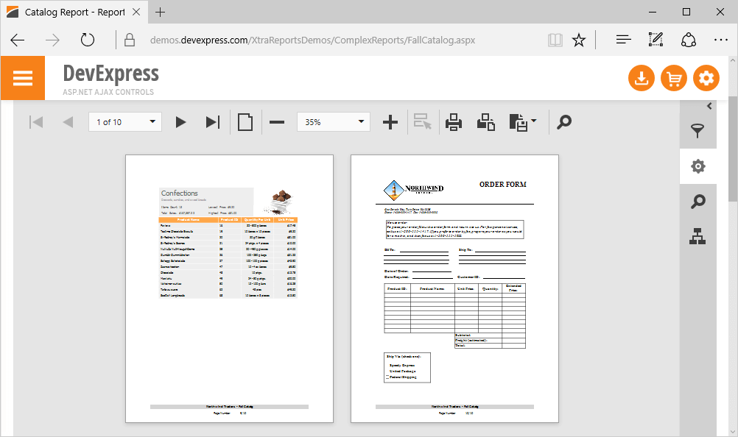Jump to the last report page
Viewport: 738px width, 437px height.
tap(213, 122)
